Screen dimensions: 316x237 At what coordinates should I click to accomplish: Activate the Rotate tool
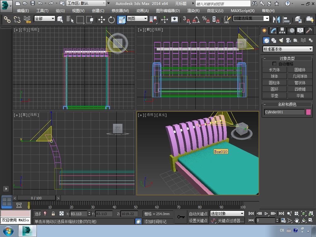111,20
